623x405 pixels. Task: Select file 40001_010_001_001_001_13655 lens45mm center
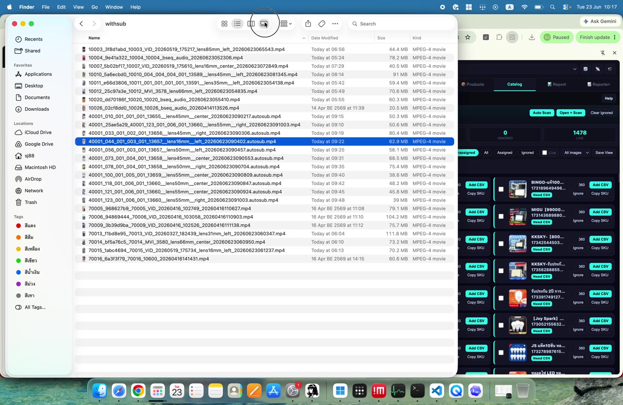[x=265, y=116]
